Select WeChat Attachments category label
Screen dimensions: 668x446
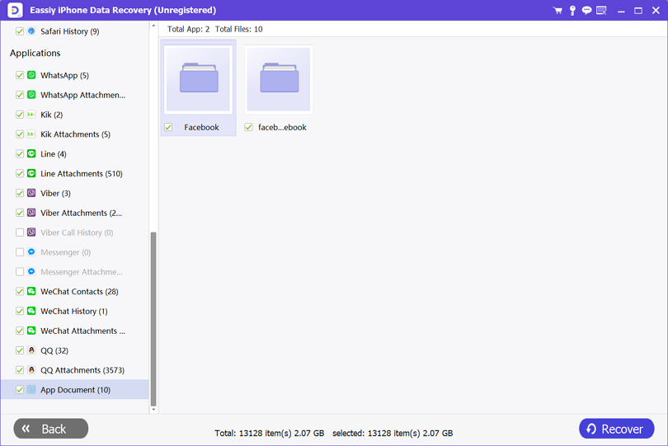[x=82, y=331]
